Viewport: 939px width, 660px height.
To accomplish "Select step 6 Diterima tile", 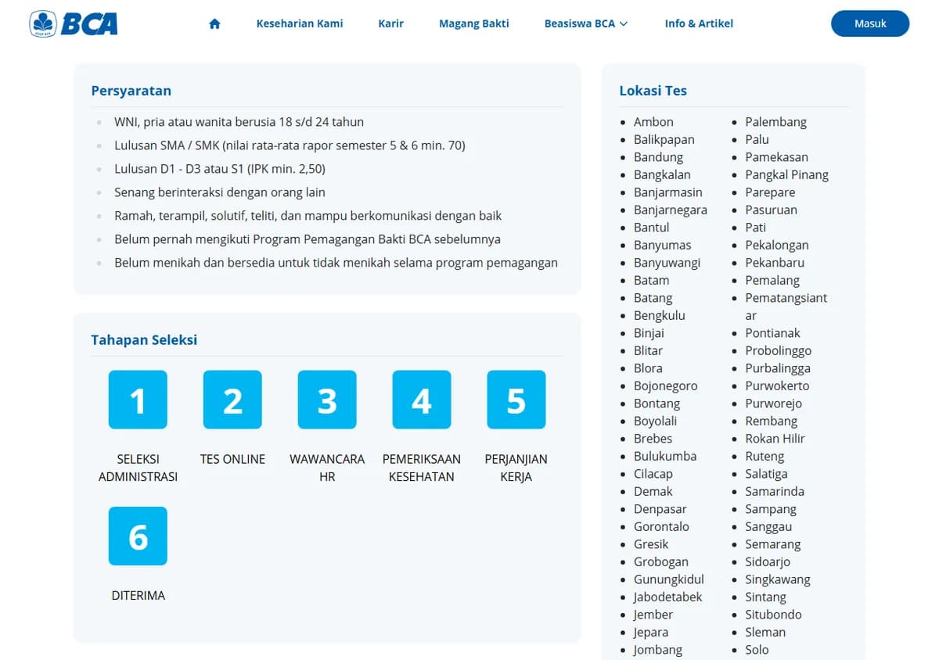I will [x=138, y=536].
